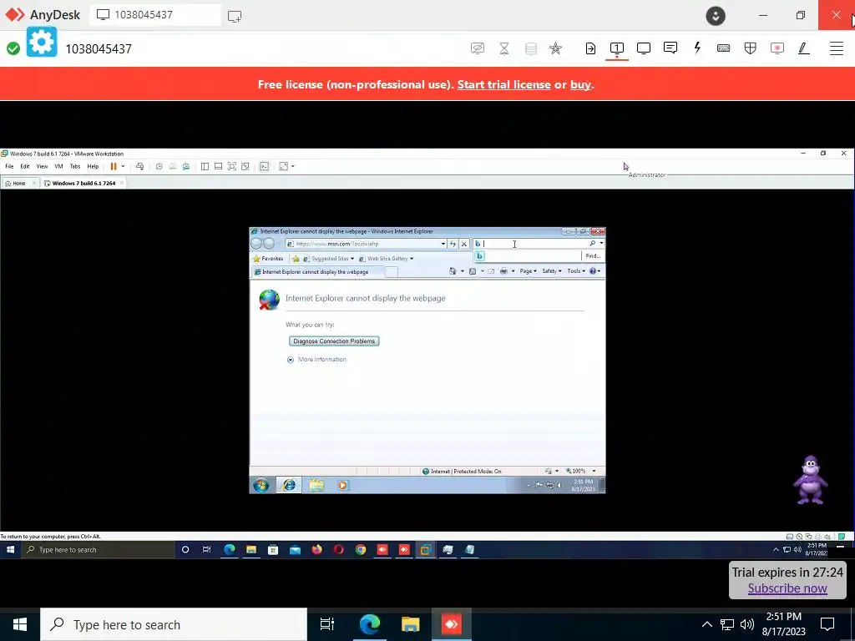Click the Start trial license link
The image size is (855, 641).
click(x=503, y=84)
